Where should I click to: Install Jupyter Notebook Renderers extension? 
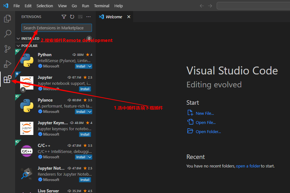[x=85, y=180]
